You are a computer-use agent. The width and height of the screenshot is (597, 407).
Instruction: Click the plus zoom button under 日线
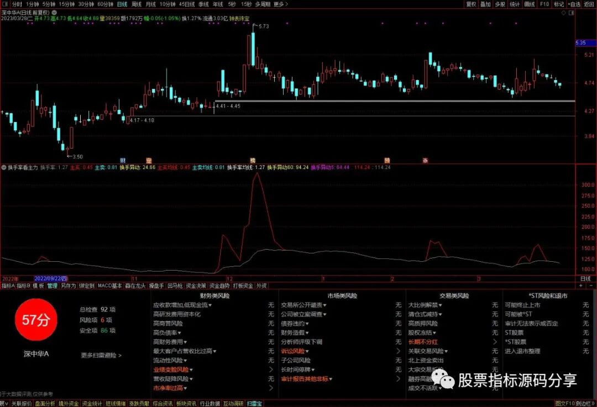(580, 286)
